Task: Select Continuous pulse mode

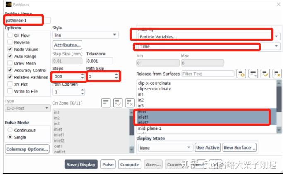Action: click(x=10, y=130)
